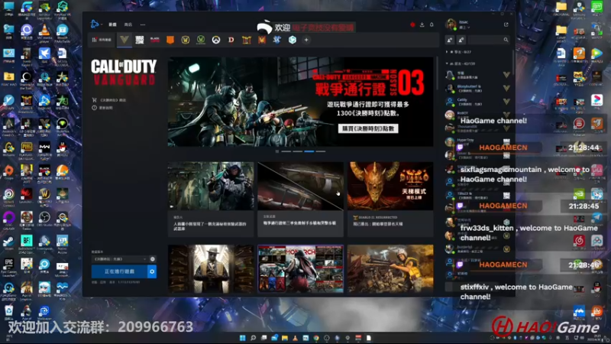Viewport: 611px width, 344px height.
Task: Click the Season 03 Battle Pass banner
Action: [300, 102]
